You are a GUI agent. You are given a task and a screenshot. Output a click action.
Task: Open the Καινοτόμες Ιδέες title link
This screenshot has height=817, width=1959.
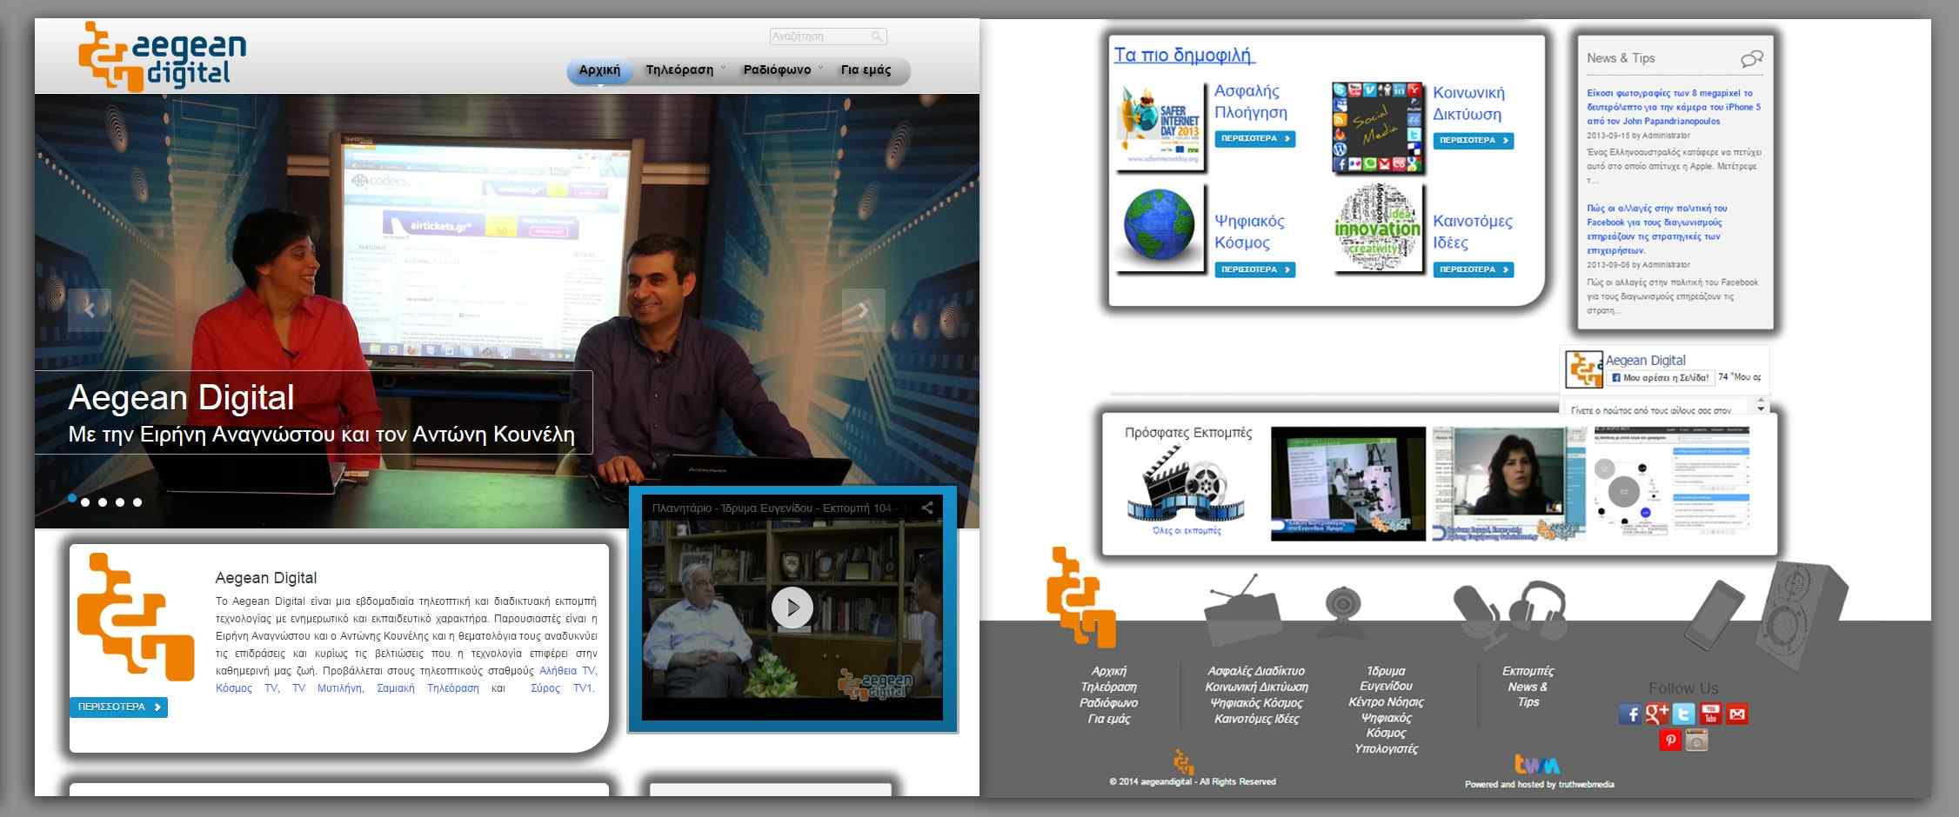pyautogui.click(x=1473, y=232)
